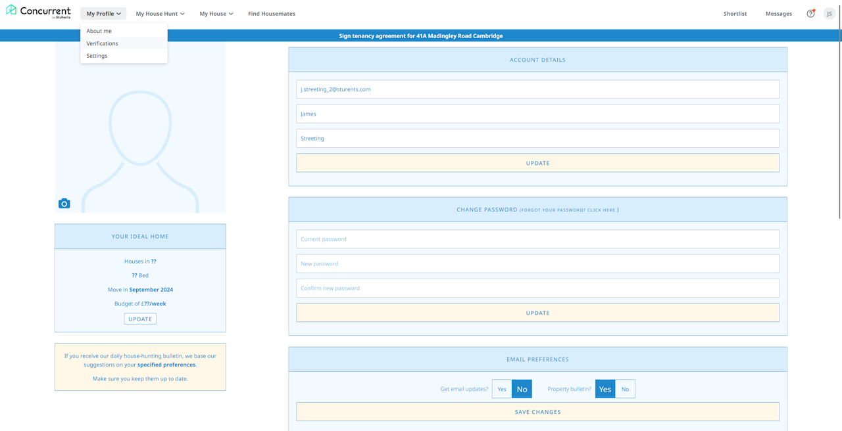Click the Current password field
This screenshot has width=842, height=431.
[537, 239]
